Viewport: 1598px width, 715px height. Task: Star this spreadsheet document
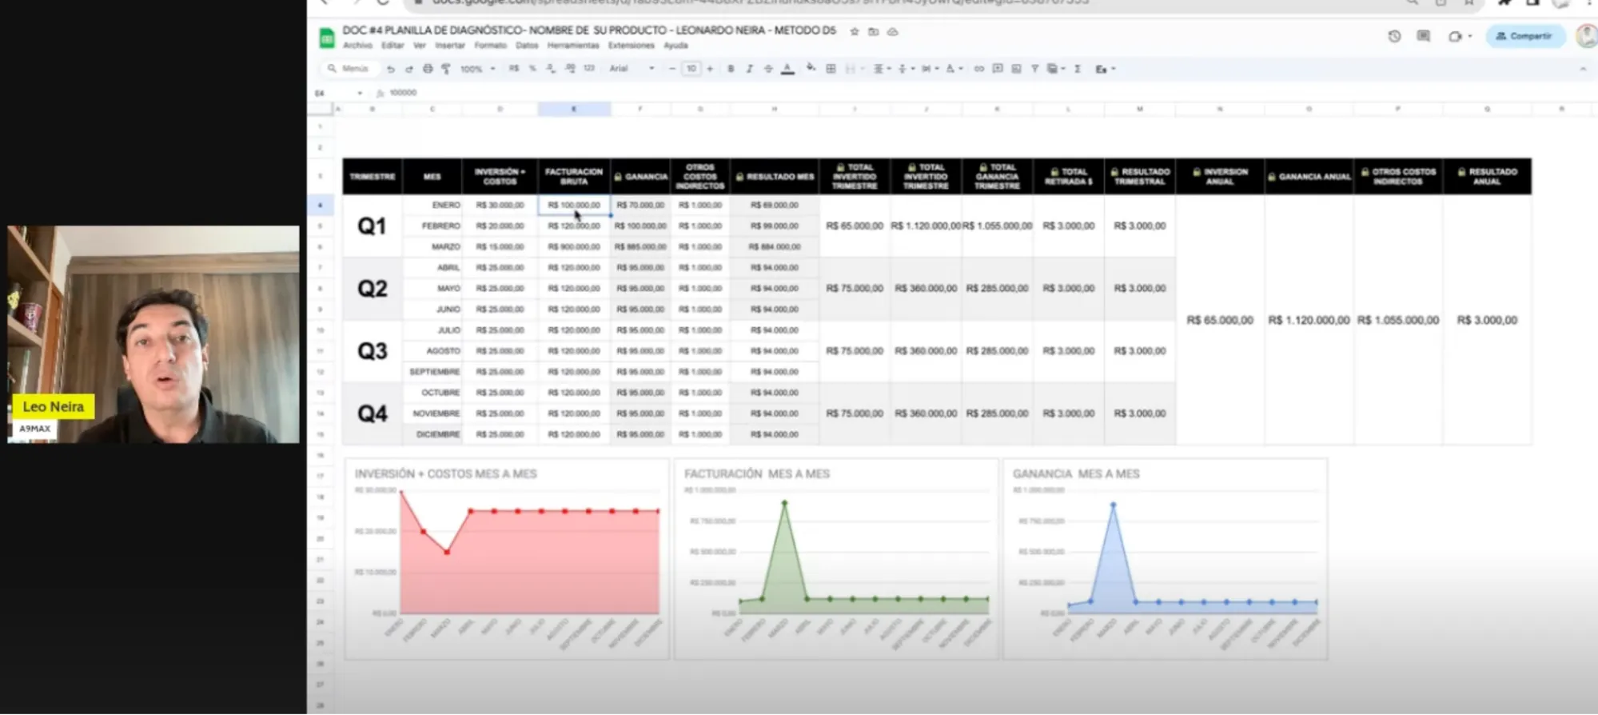pos(855,31)
